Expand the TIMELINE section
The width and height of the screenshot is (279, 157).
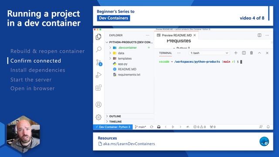tap(129, 122)
